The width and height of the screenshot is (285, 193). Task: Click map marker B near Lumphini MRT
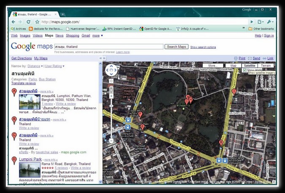(221, 143)
